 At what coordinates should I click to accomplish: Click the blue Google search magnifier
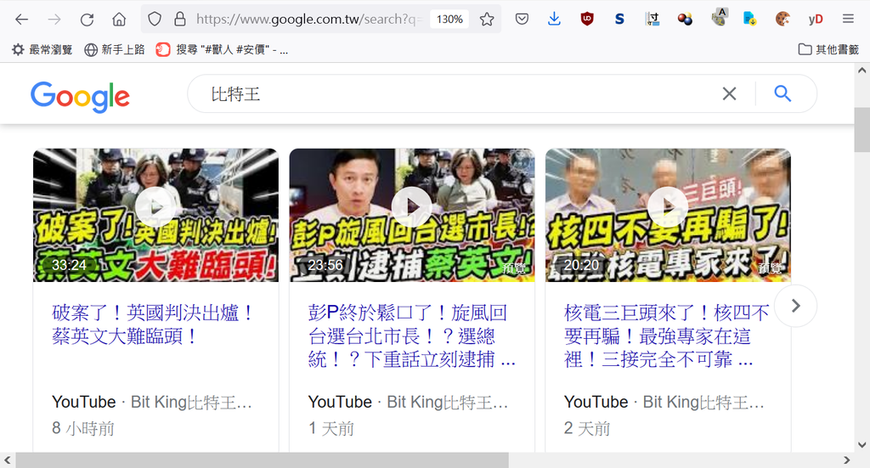pos(782,93)
